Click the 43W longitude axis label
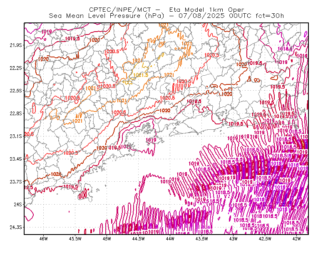This screenshot has height=257, width=333. click(x=234, y=239)
